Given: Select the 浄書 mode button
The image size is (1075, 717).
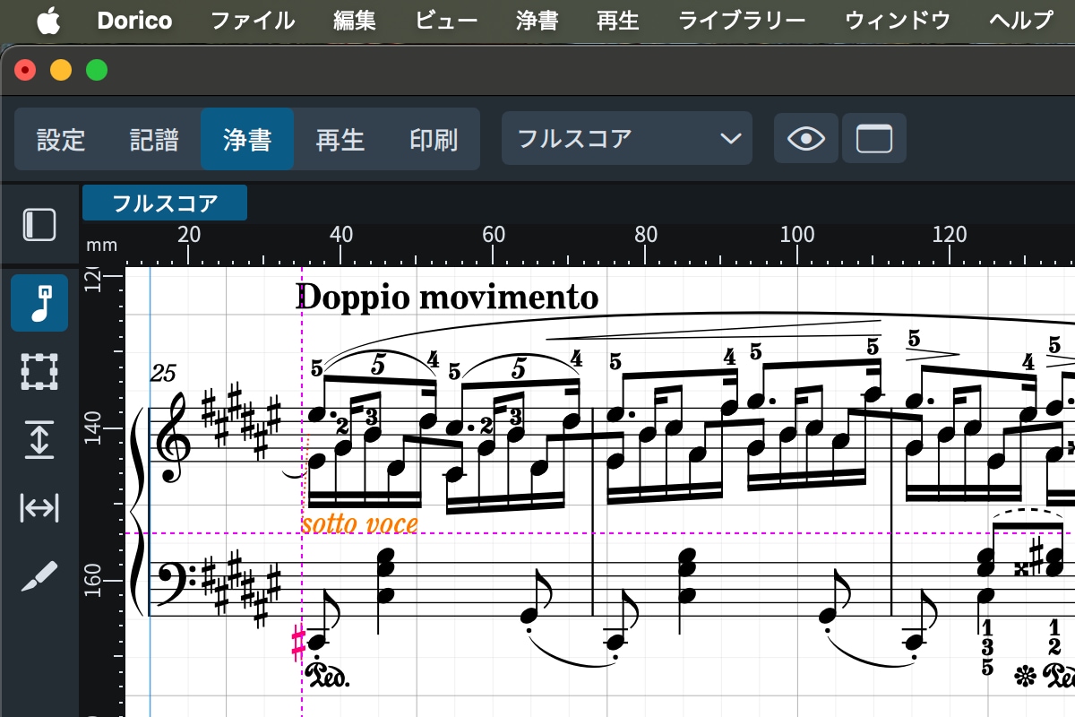Looking at the screenshot, I should click(247, 140).
